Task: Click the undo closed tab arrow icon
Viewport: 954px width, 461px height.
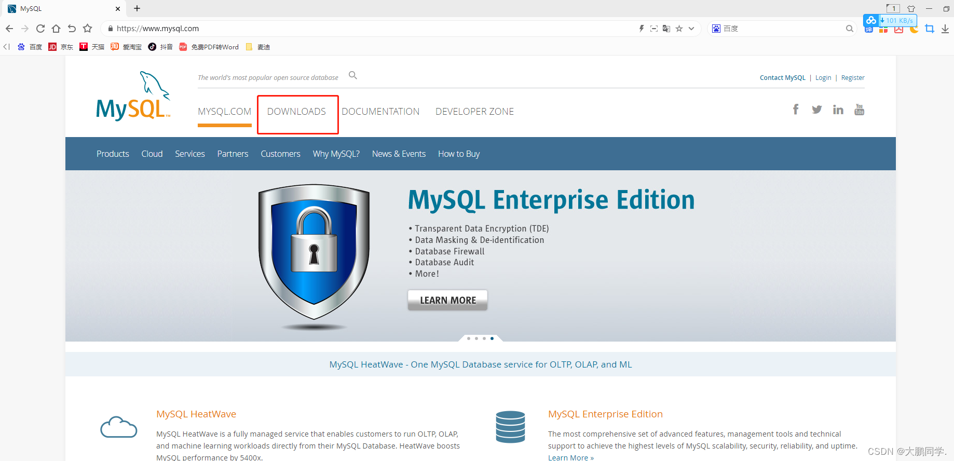Action: [x=72, y=29]
